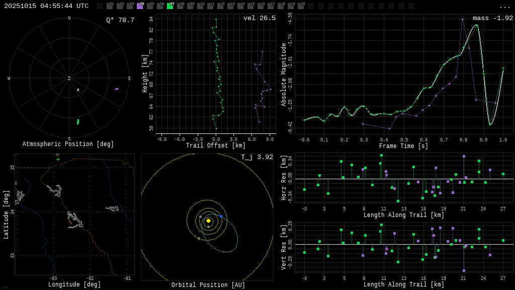
Task: Click the R radiant marker in the polar plot
Action: click(78, 90)
